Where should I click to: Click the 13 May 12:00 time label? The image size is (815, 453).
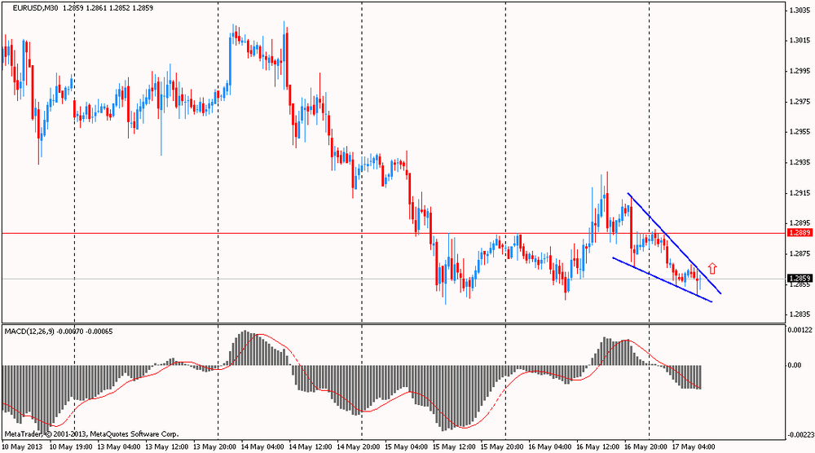166,446
